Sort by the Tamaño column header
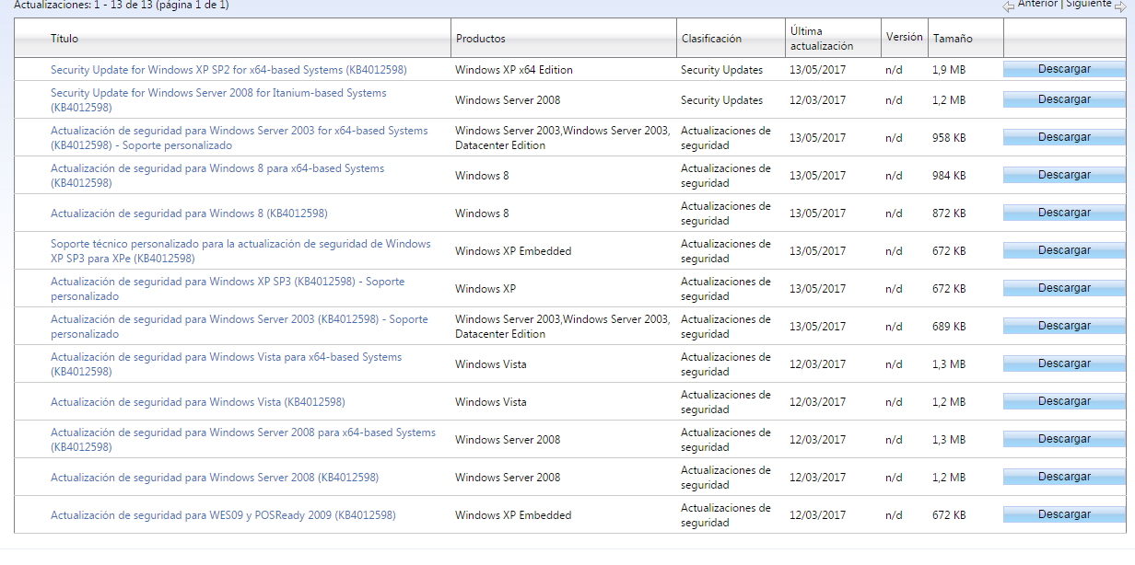The height and width of the screenshot is (565, 1135). click(x=953, y=39)
